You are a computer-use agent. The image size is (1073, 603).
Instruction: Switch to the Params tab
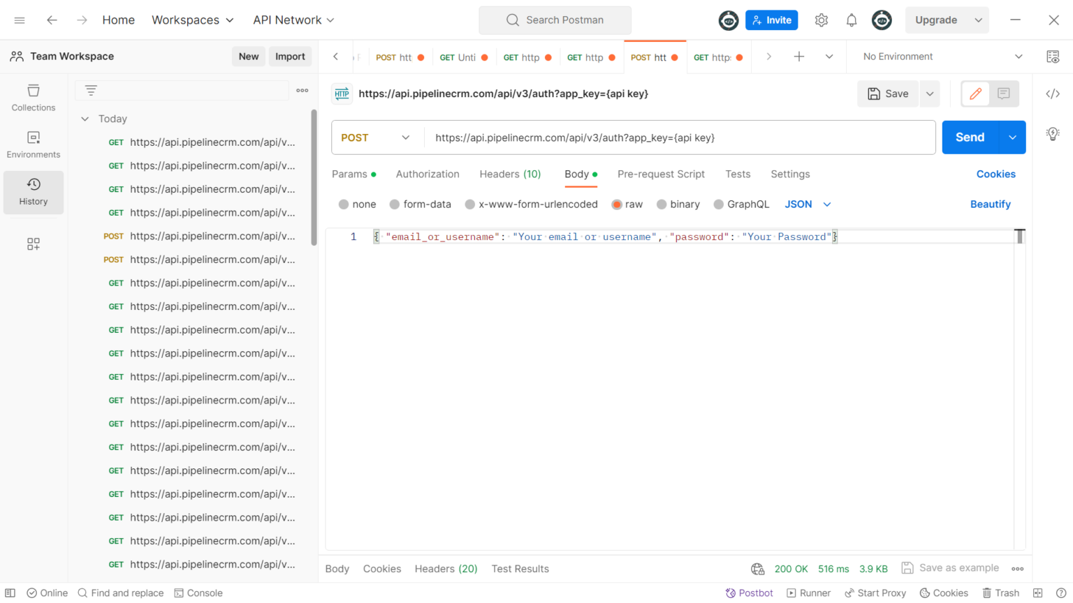[x=353, y=174]
